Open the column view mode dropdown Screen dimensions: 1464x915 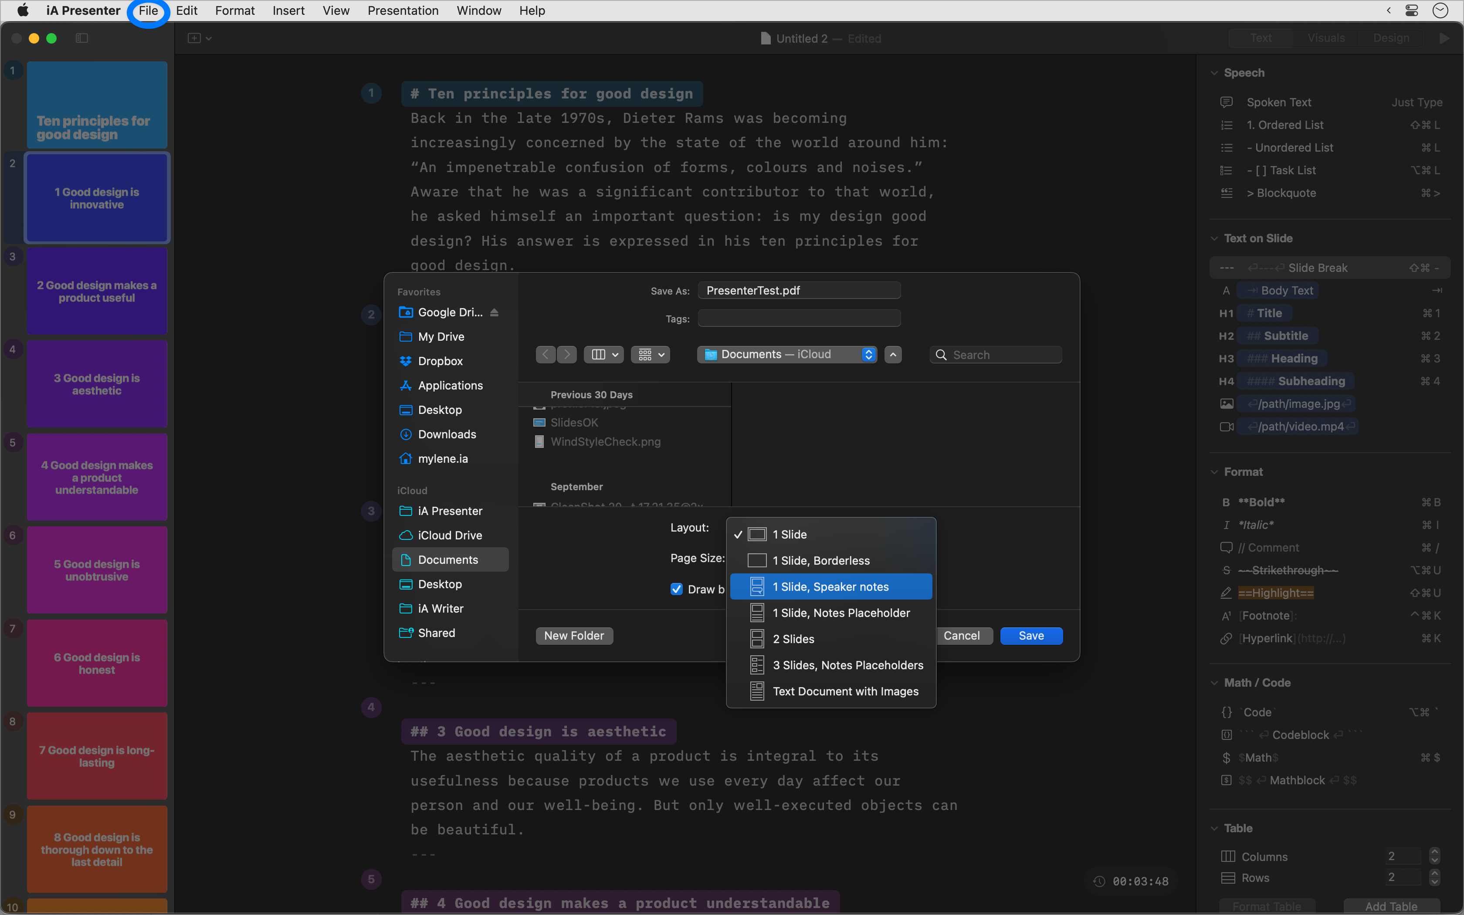(x=604, y=355)
